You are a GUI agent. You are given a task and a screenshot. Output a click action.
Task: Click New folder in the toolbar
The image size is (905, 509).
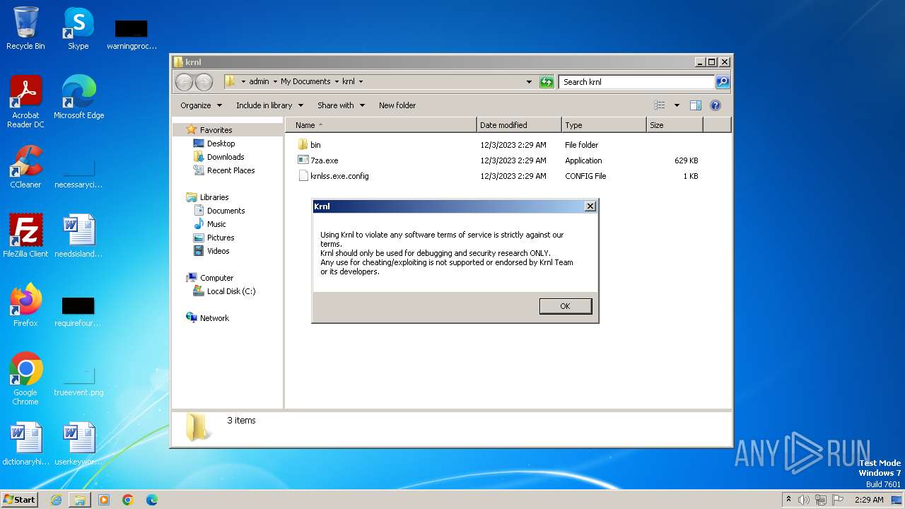point(397,105)
